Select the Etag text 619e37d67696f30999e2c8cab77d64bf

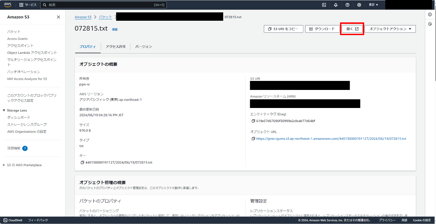[286, 121]
